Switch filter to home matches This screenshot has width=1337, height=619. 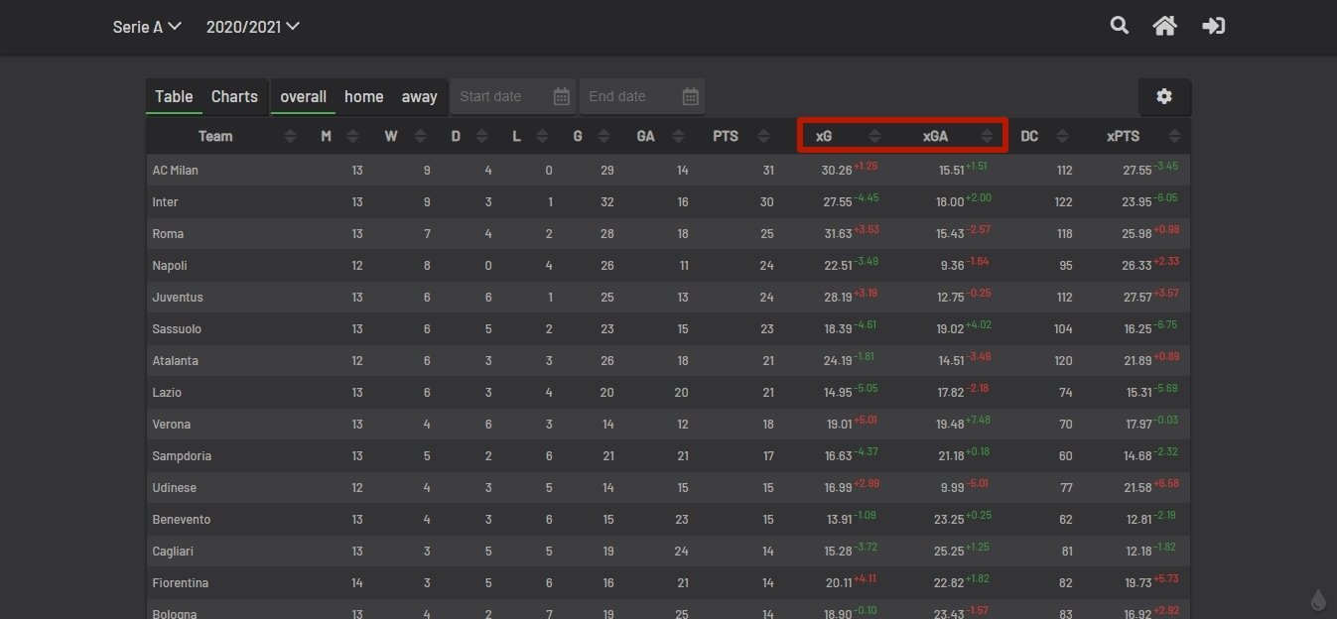363,96
